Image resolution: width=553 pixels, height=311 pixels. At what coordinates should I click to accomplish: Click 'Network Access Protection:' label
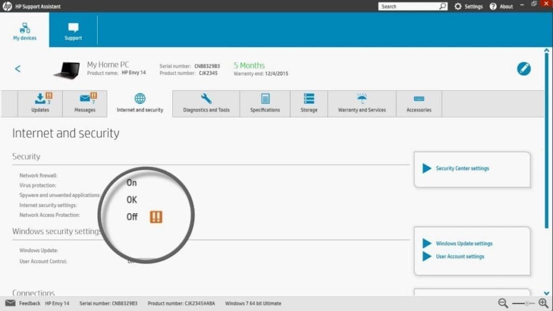(50, 215)
